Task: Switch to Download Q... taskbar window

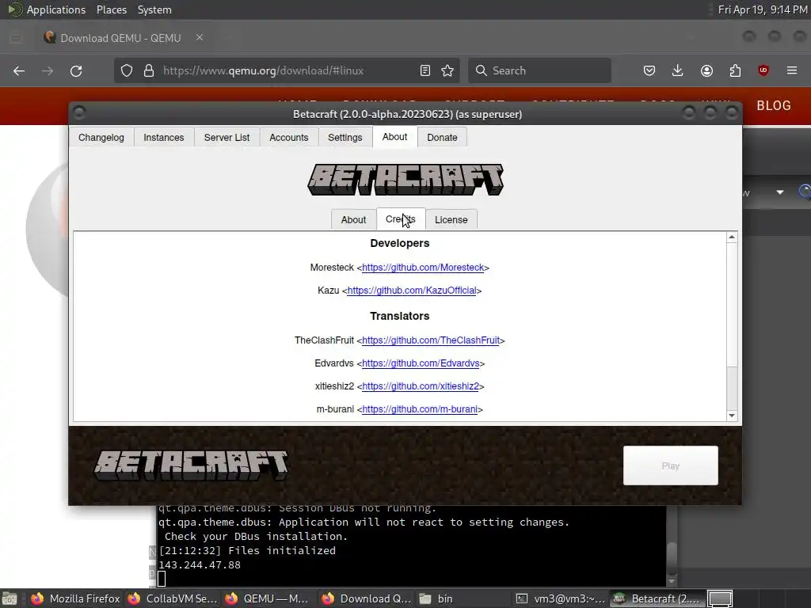Action: [366, 598]
